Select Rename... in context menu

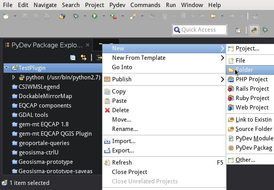click(164, 129)
